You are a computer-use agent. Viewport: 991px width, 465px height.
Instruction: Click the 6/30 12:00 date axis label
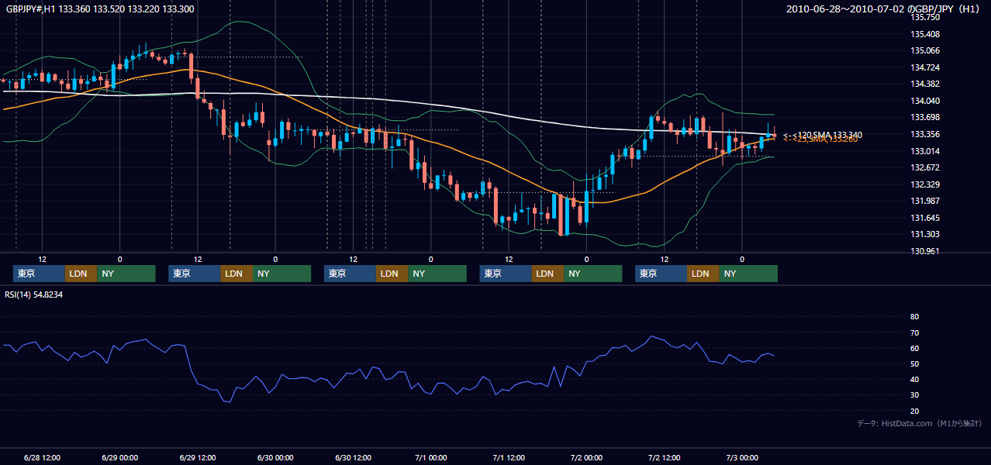tap(353, 457)
